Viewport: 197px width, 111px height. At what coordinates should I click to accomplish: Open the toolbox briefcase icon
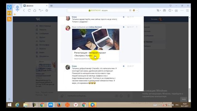pyautogui.click(x=164, y=10)
